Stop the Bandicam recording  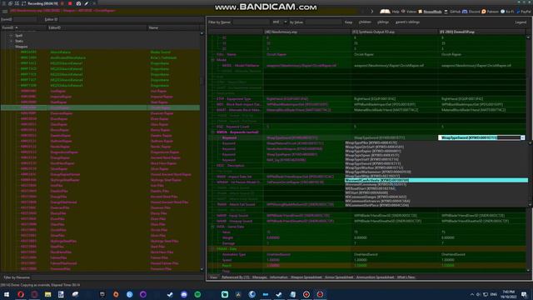70,3
